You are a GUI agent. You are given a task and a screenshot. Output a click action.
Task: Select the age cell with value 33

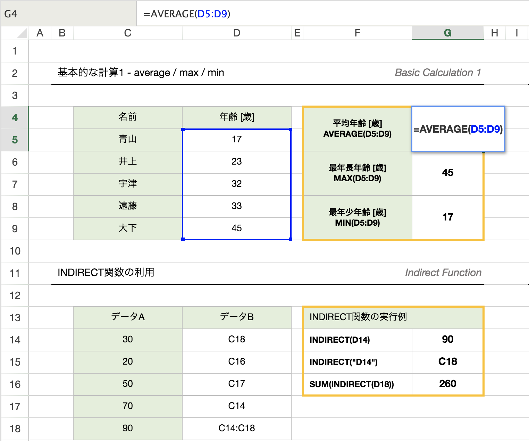[x=237, y=207]
